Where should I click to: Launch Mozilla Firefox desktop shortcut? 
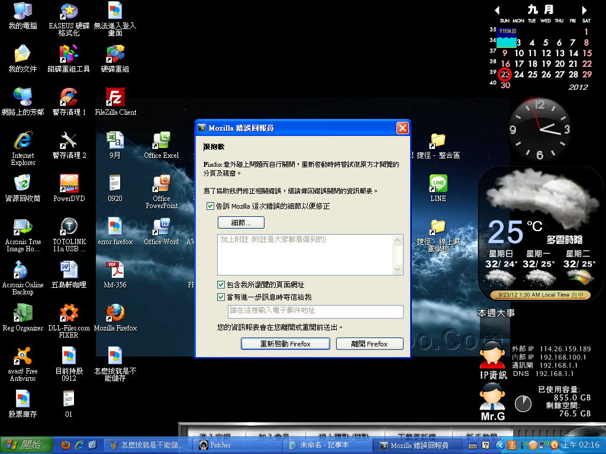(x=115, y=318)
